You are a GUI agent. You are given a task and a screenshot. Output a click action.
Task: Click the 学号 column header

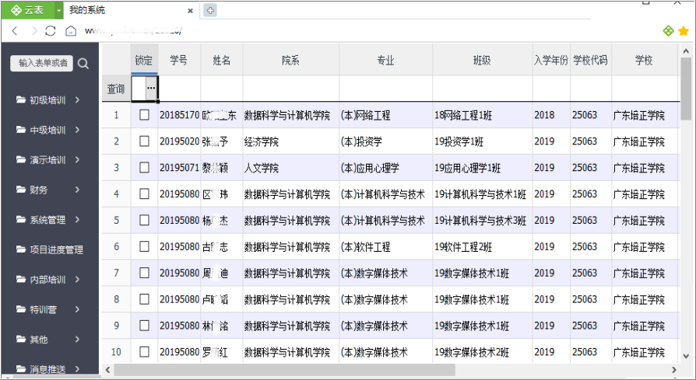(x=179, y=60)
